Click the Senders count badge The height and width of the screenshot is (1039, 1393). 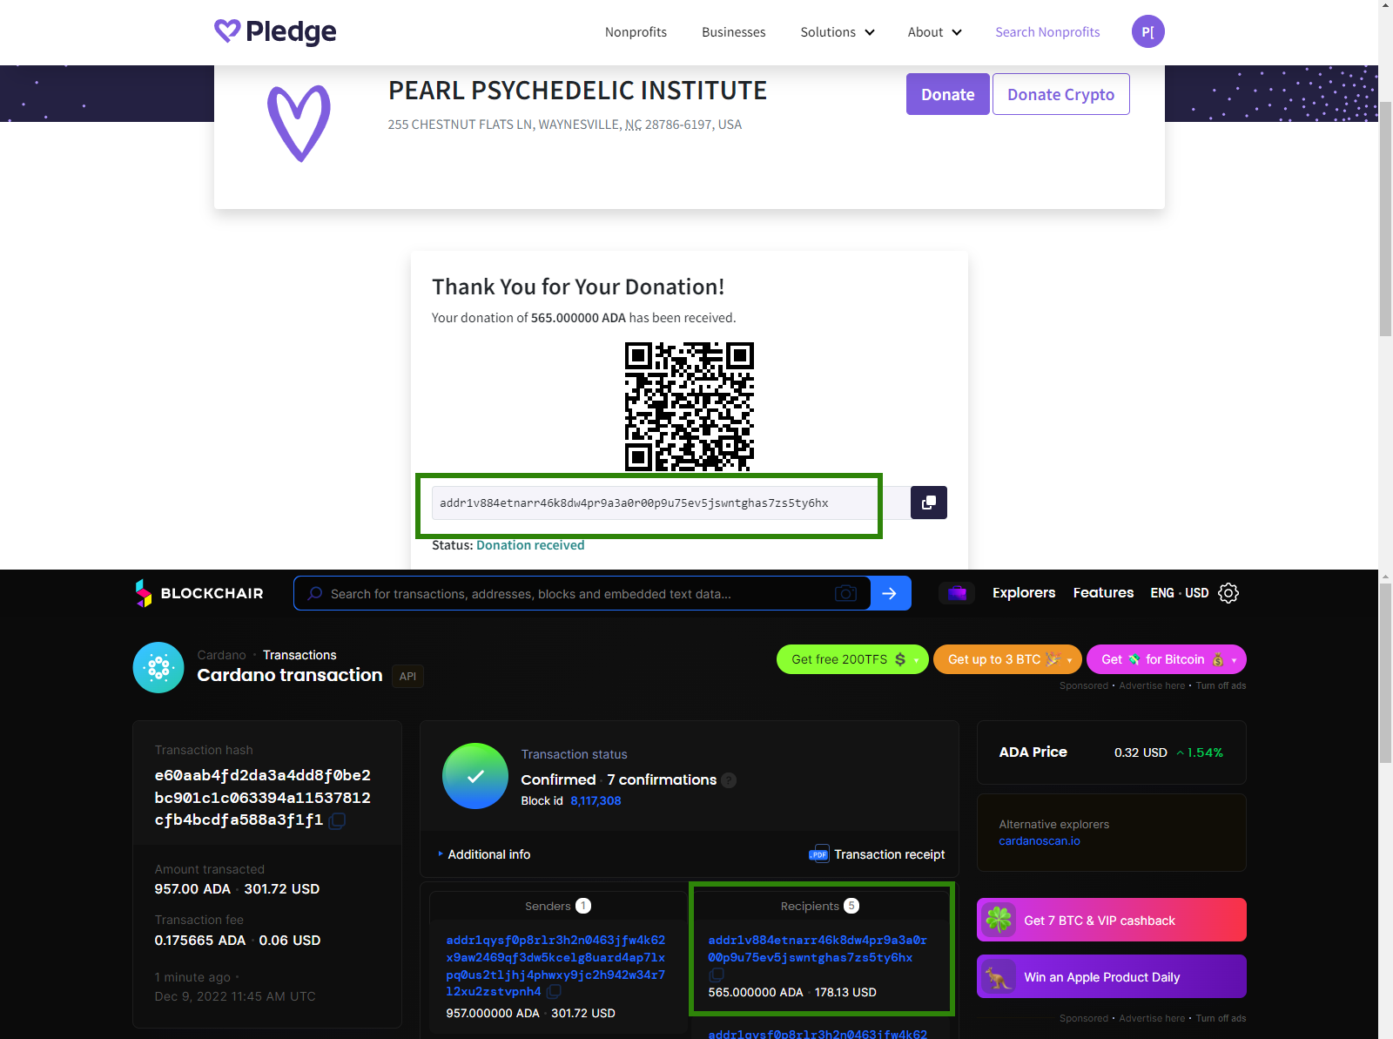[583, 906]
